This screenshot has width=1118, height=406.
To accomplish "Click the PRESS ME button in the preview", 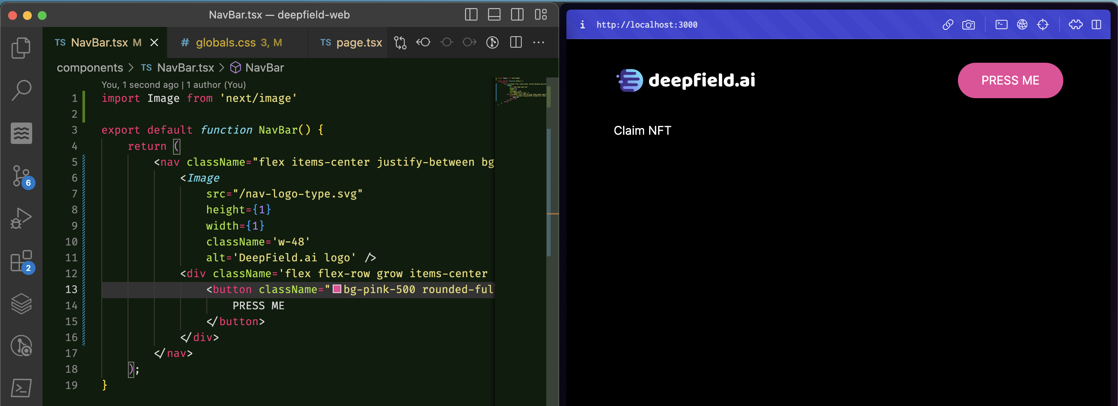I will pyautogui.click(x=1010, y=80).
